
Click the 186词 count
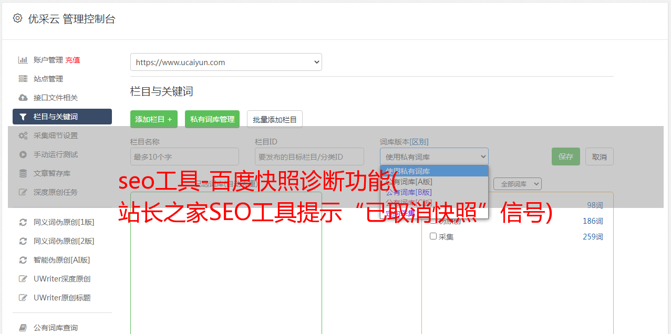coord(593,221)
